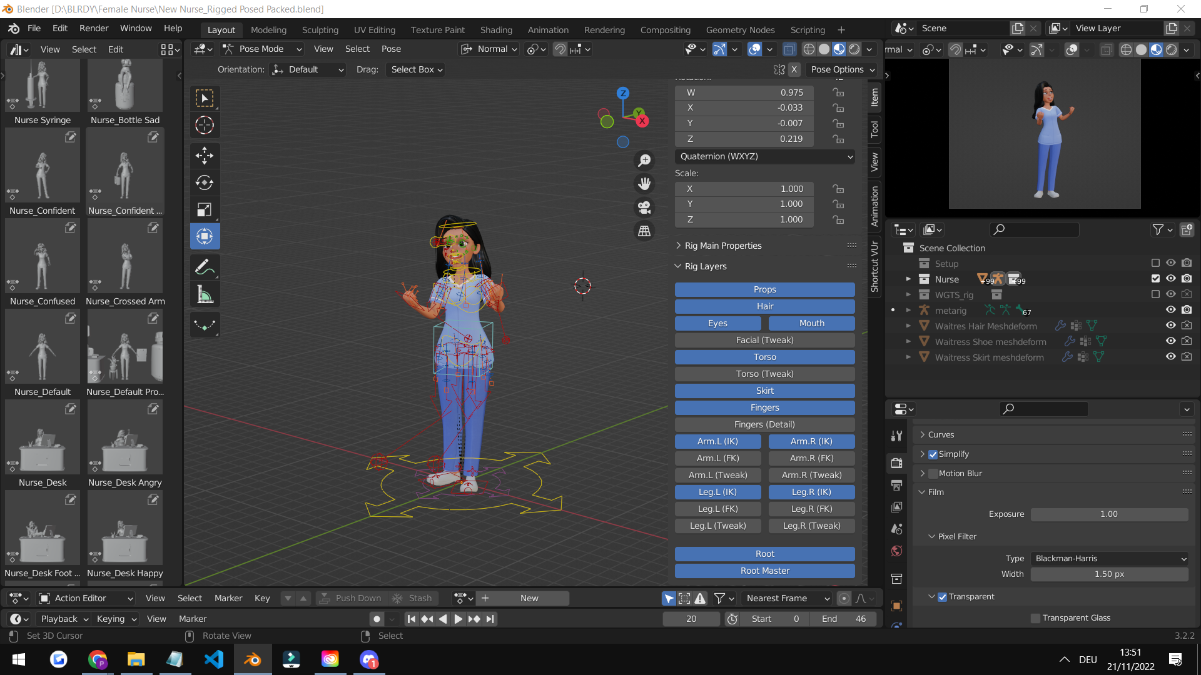Select the Scale tool icon
Image resolution: width=1201 pixels, height=675 pixels.
[x=205, y=209]
